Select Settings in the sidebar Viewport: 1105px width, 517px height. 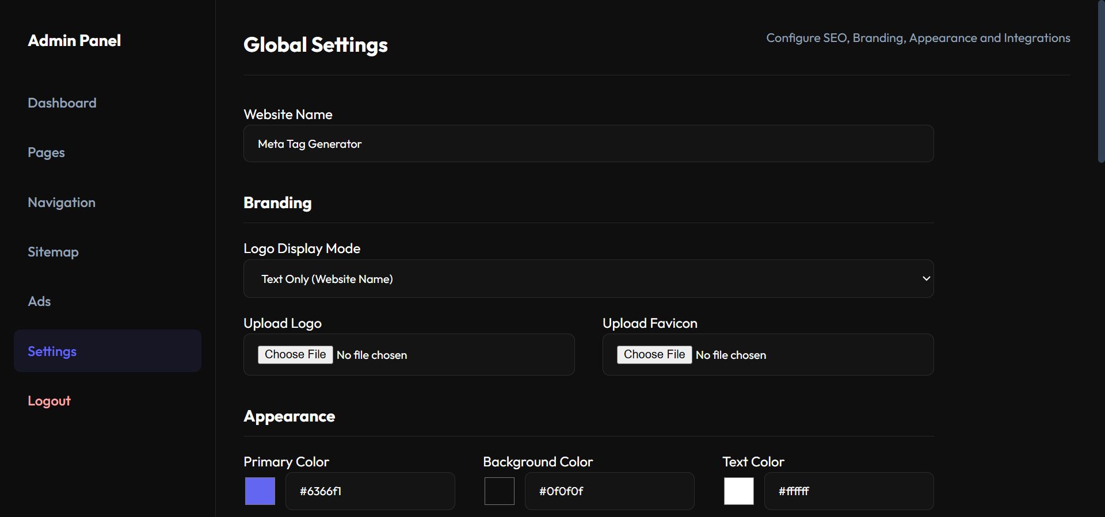tap(52, 351)
